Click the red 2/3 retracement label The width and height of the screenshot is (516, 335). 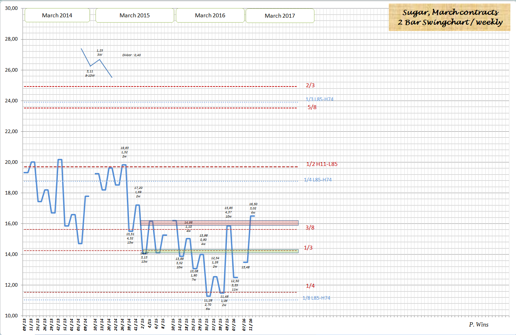pyautogui.click(x=310, y=85)
